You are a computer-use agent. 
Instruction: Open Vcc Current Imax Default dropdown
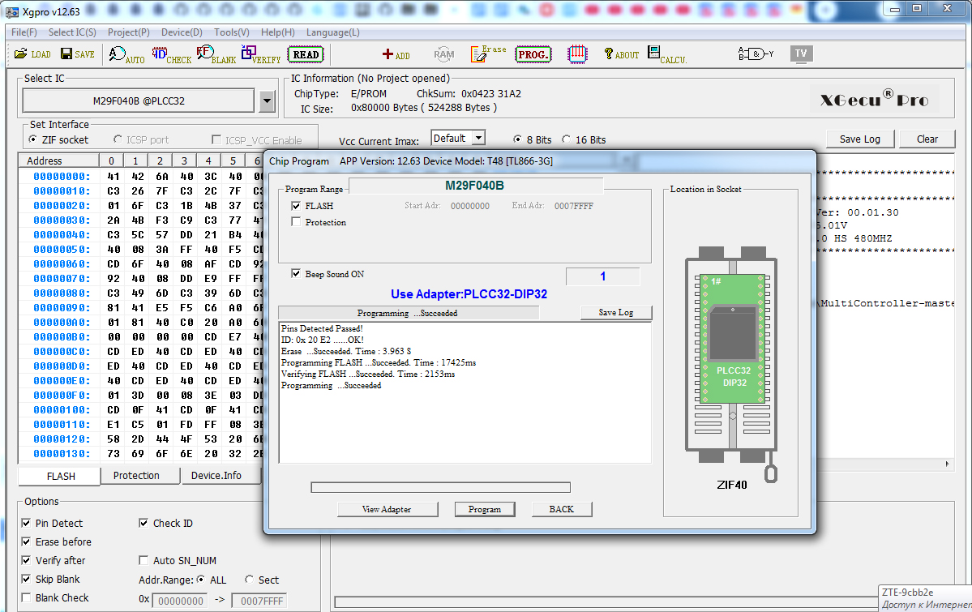[478, 139]
